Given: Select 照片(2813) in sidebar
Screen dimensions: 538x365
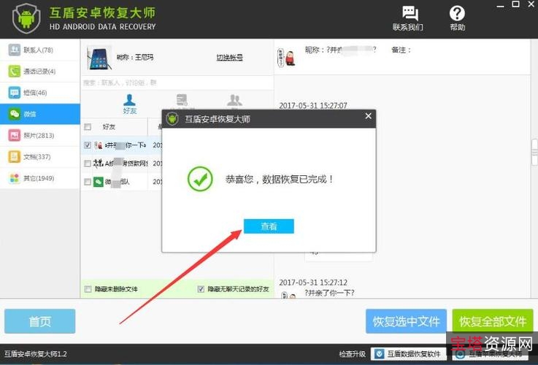Looking at the screenshot, I should pos(40,135).
